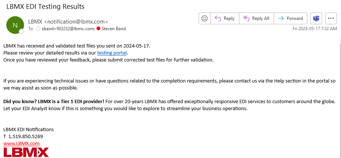
Task: Select the Reply button label
Action: click(229, 18)
